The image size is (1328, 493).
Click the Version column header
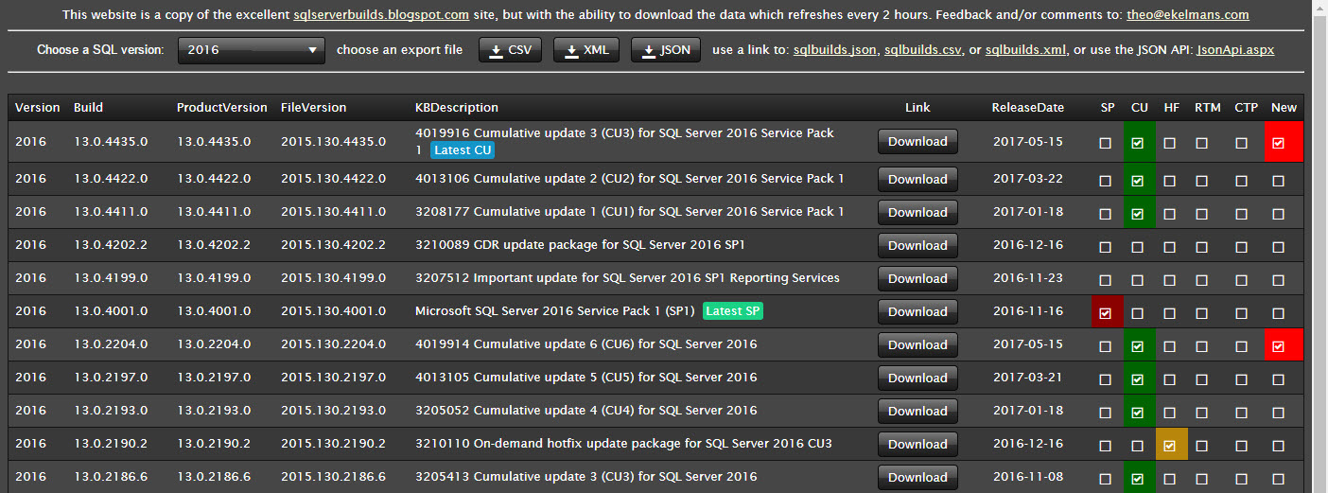tap(38, 108)
